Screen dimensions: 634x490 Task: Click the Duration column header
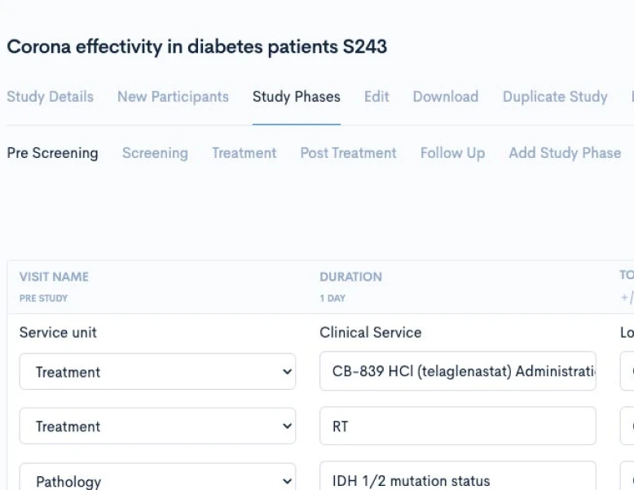(350, 277)
